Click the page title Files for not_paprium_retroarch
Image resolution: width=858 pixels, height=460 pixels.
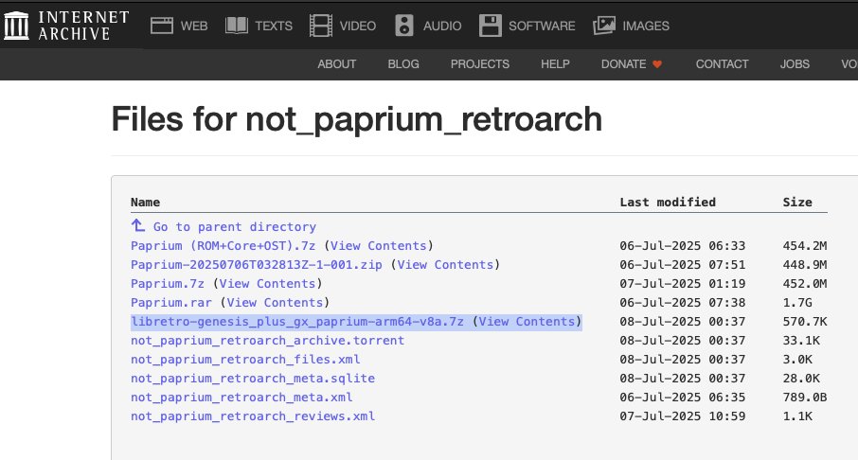click(x=357, y=118)
